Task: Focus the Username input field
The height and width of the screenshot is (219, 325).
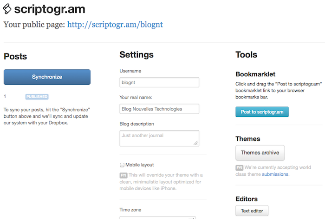Action: click(x=159, y=82)
